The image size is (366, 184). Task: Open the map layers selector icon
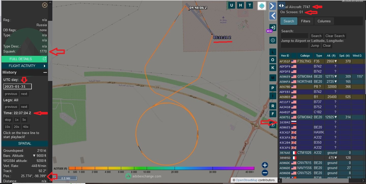tap(262, 6)
